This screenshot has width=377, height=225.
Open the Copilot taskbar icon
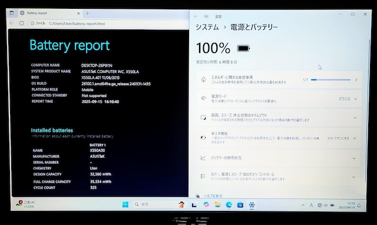(x=206, y=204)
